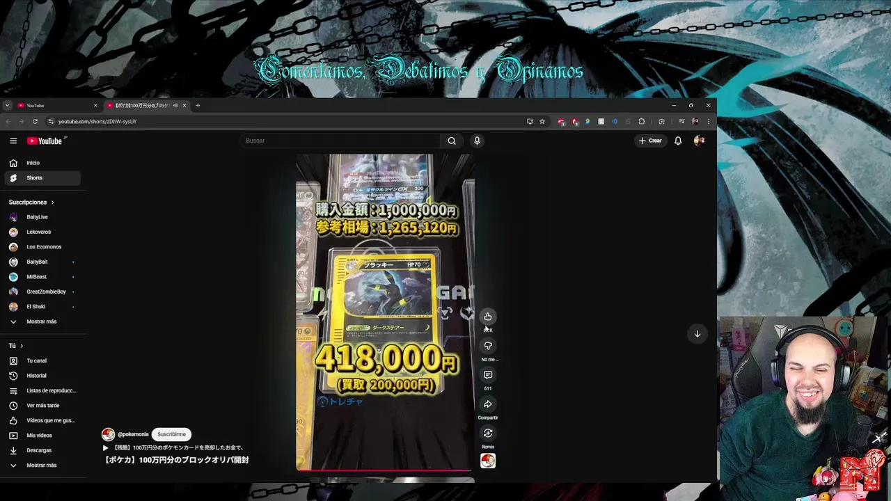Open the account avatar menu

coord(699,141)
